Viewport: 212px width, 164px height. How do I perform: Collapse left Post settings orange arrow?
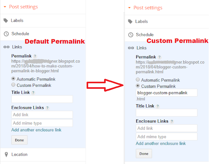tap(5, 7)
